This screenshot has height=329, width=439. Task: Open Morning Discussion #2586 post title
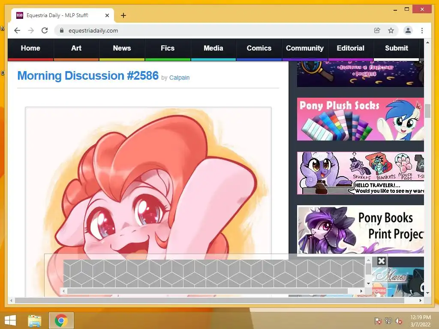[88, 76]
